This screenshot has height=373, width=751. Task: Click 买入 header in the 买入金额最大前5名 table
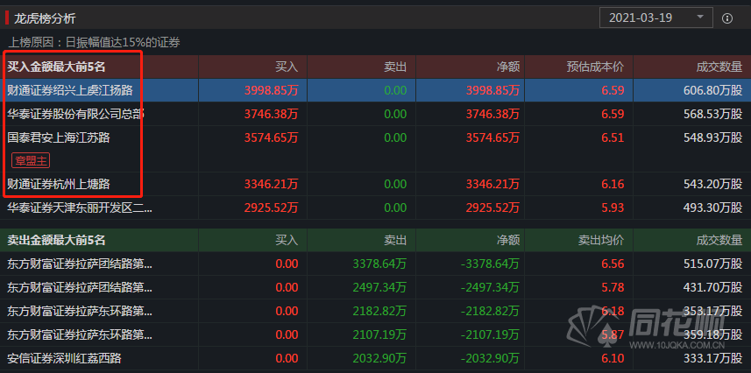(x=287, y=67)
